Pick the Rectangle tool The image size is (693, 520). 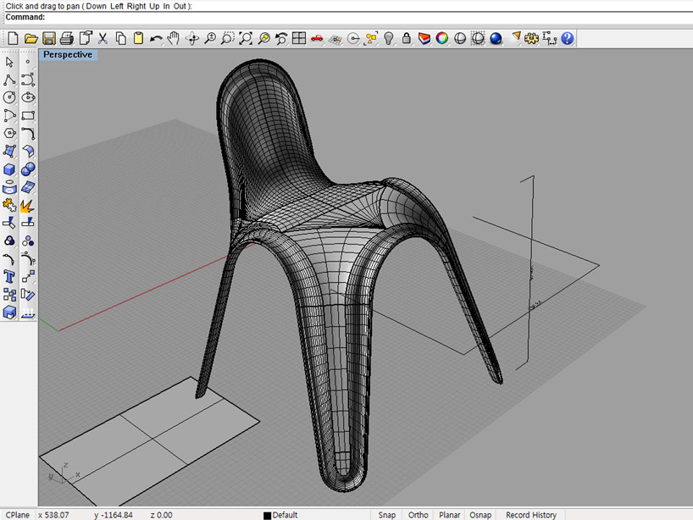[x=28, y=116]
